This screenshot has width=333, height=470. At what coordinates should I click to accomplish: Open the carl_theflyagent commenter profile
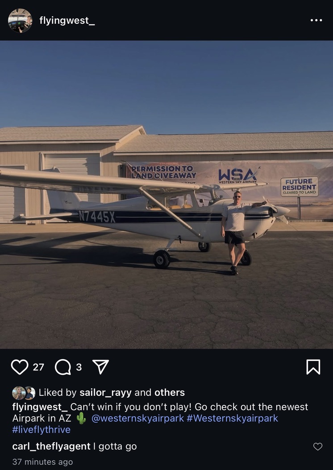tap(51, 447)
